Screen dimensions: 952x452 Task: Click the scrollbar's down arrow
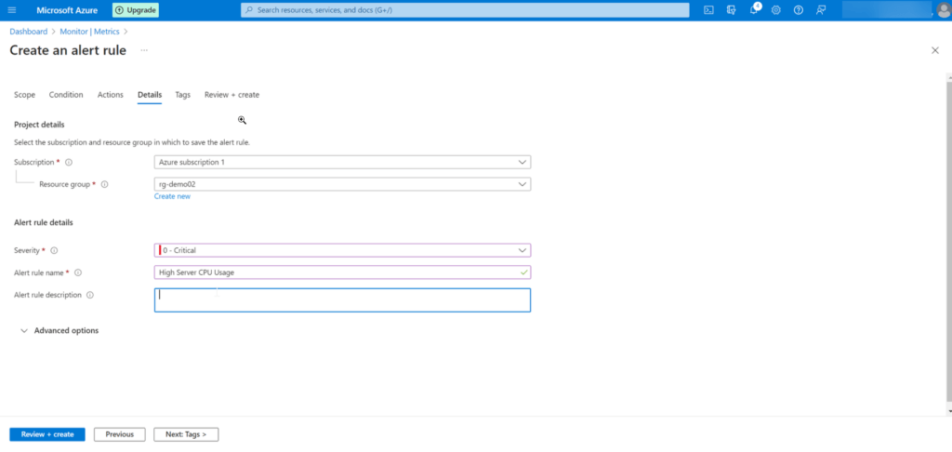949,411
